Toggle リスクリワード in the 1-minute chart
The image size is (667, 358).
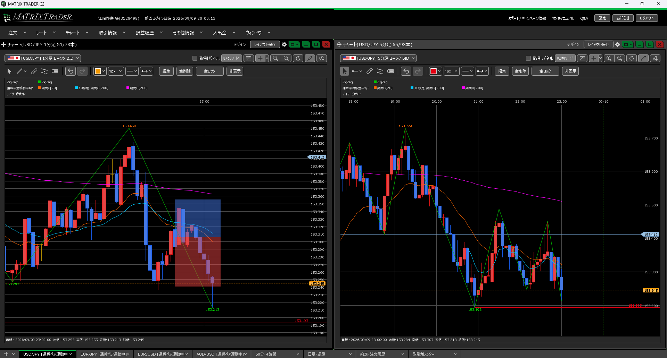[x=232, y=58]
